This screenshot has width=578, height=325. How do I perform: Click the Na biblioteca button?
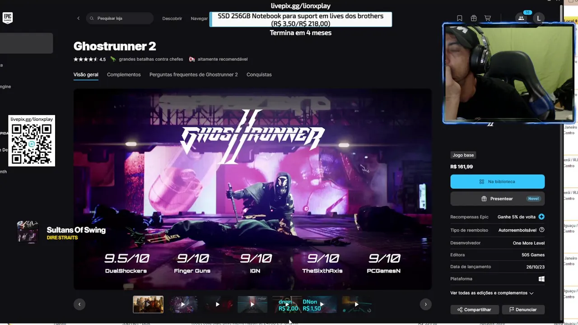(497, 181)
